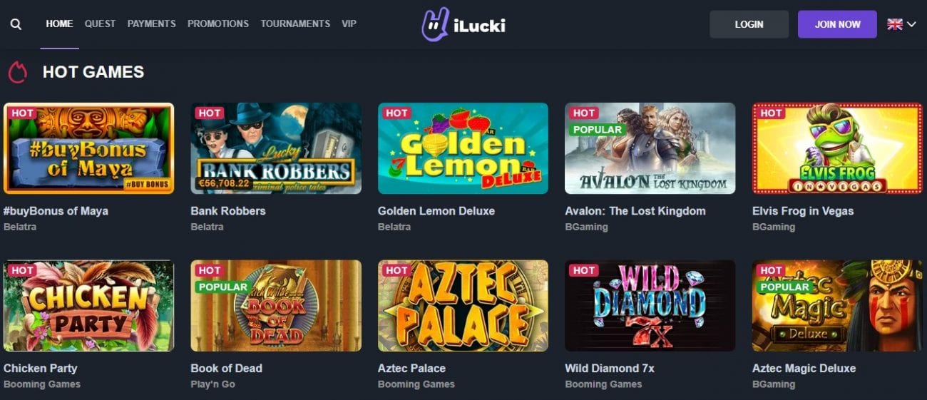Open the #buyBonus of Maya game thumbnail
Screen dimensions: 927x400
pyautogui.click(x=88, y=148)
